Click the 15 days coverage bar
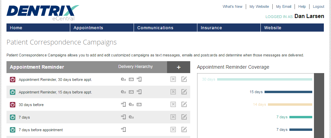 (288, 92)
